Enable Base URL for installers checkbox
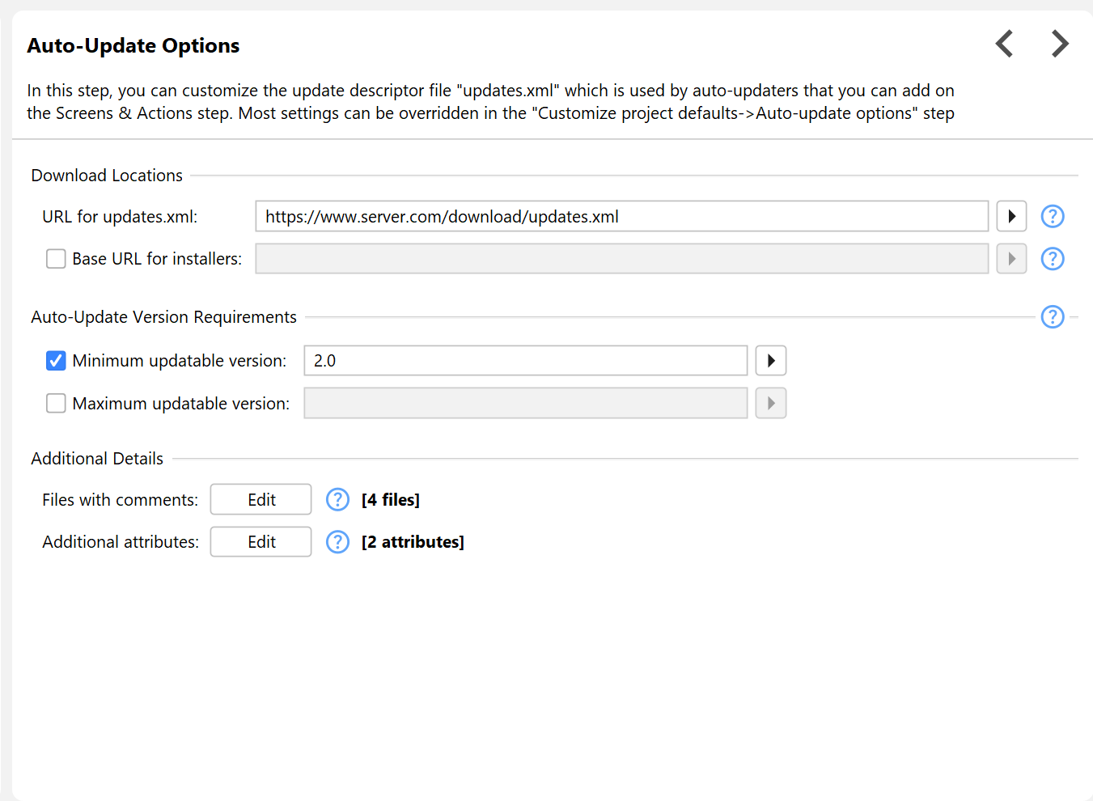The width and height of the screenshot is (1093, 801). tap(56, 259)
